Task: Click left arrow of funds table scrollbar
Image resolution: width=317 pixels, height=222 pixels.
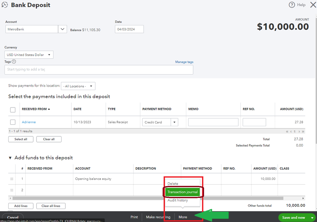Action: (10, 198)
